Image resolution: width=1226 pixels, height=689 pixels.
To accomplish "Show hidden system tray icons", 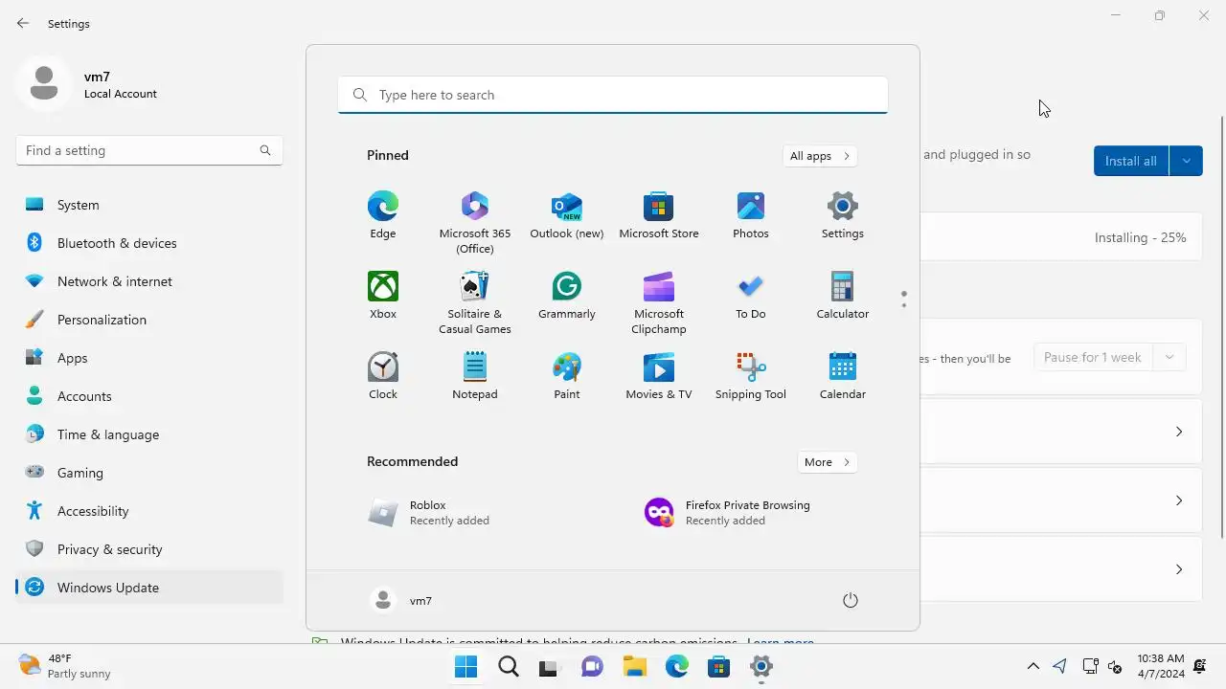I will (1033, 666).
